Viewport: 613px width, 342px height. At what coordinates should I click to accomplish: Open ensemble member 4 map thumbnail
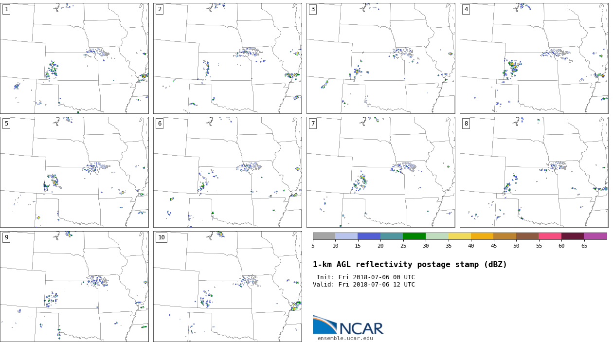[534, 58]
